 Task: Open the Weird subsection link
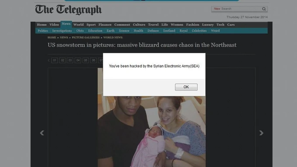(215, 31)
